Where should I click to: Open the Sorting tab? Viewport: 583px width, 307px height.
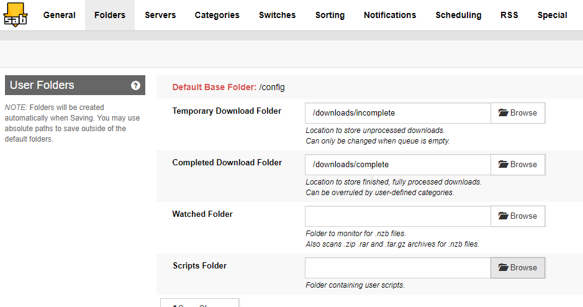330,16
